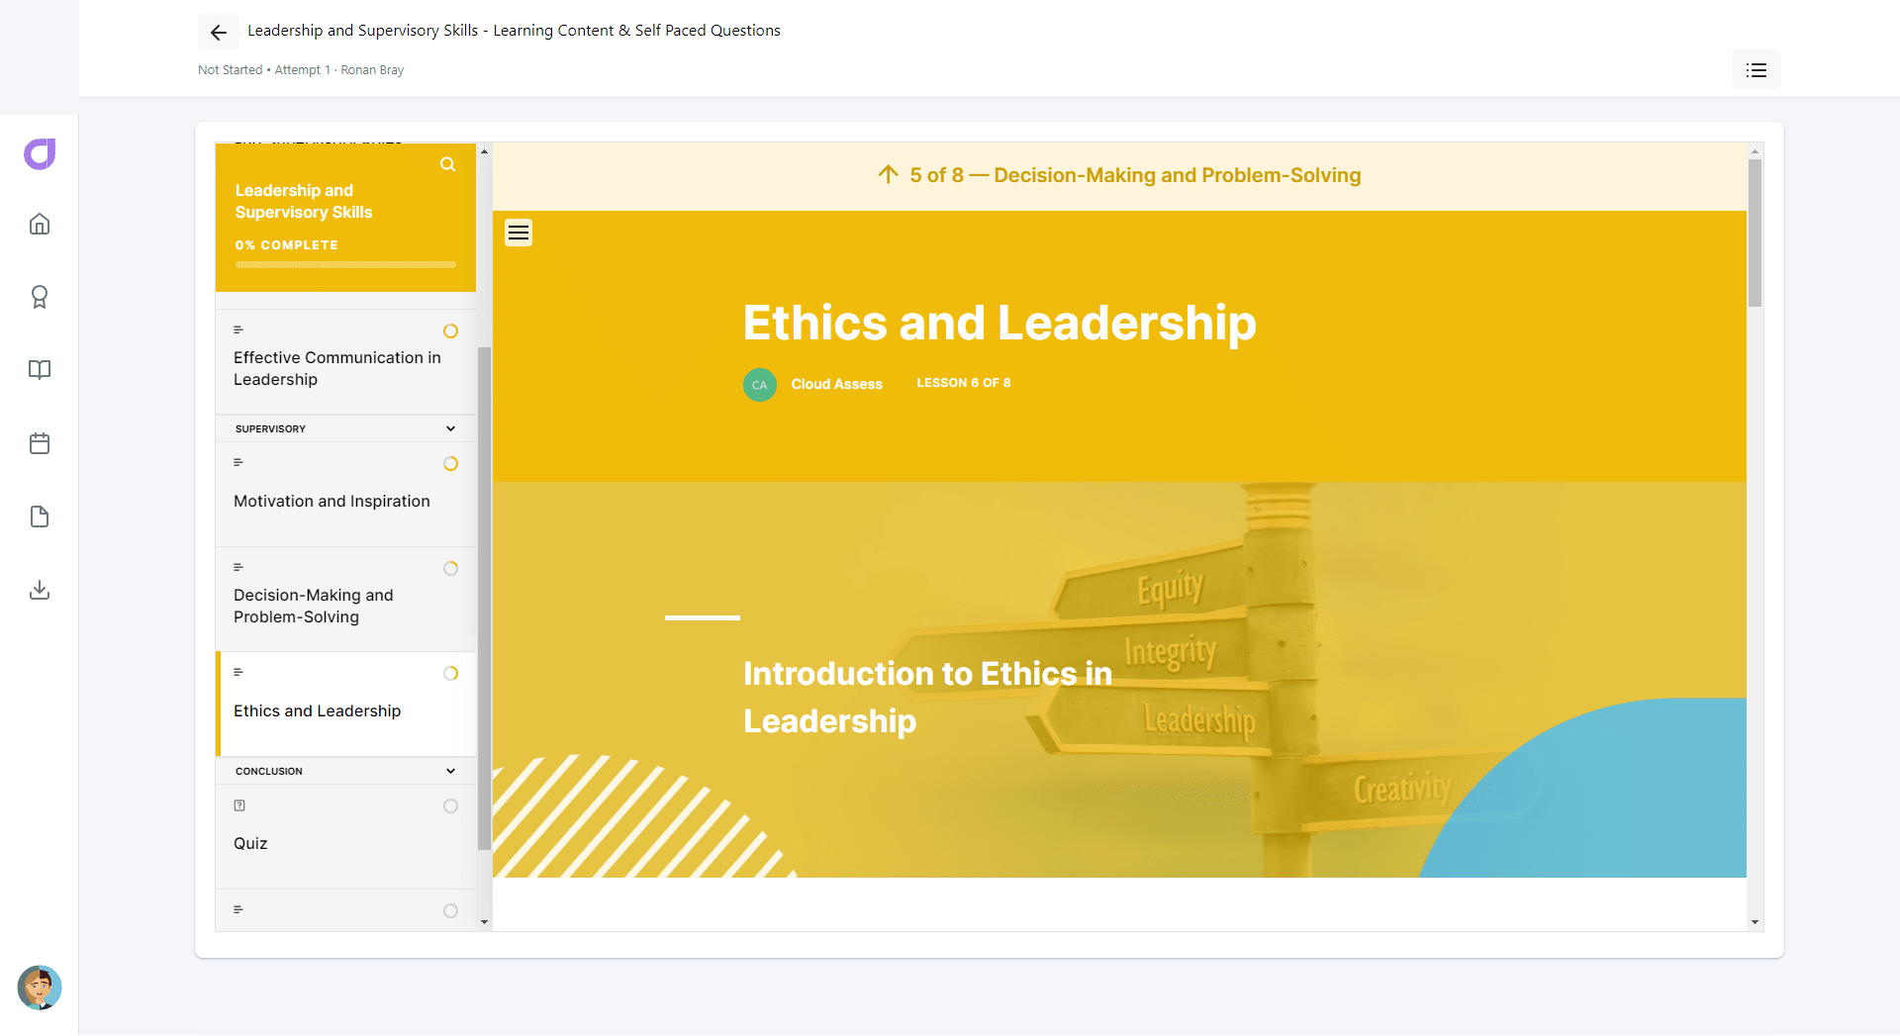Click the up arrow to previous lesson

(x=888, y=174)
